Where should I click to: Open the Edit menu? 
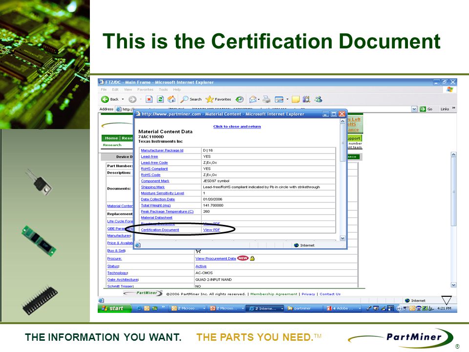(x=115, y=89)
